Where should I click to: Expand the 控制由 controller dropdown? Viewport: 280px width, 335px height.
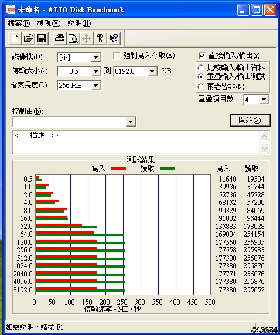131,122
